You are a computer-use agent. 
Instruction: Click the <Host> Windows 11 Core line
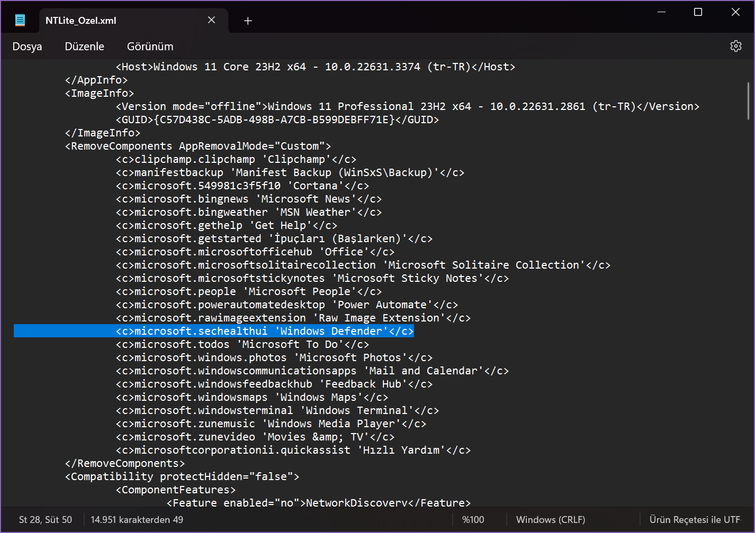(316, 67)
